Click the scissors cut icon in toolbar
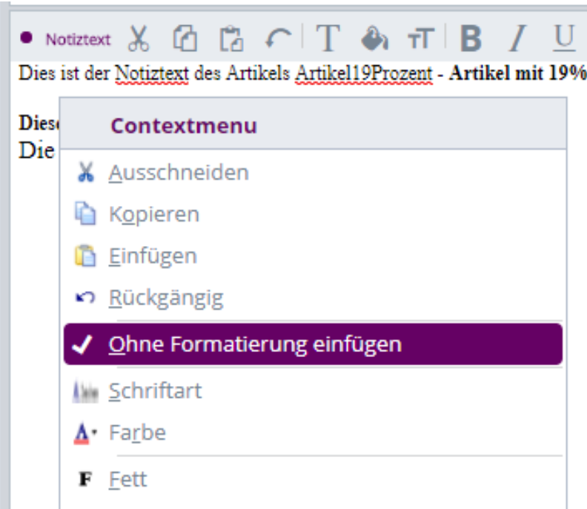Image resolution: width=587 pixels, height=509 pixels. tap(139, 39)
